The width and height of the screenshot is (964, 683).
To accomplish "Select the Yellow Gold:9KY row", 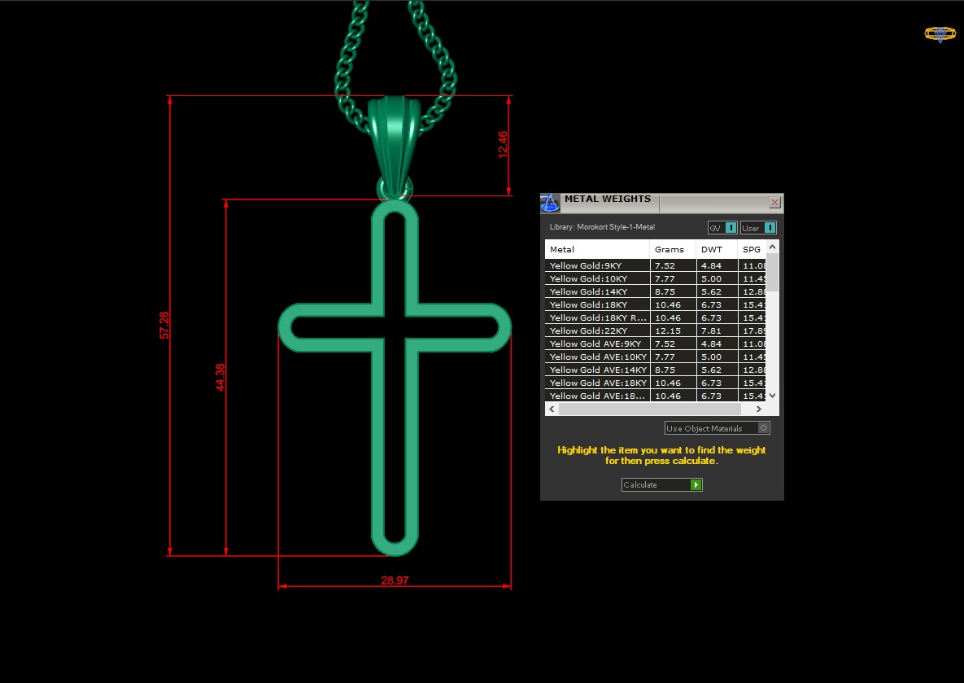I will point(656,266).
